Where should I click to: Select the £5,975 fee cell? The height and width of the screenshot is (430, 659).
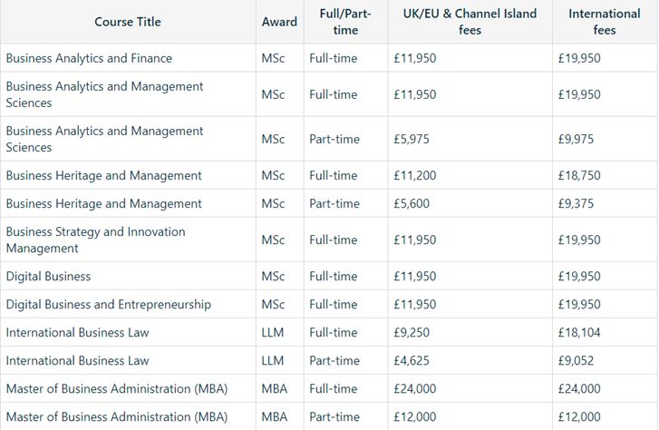click(412, 139)
